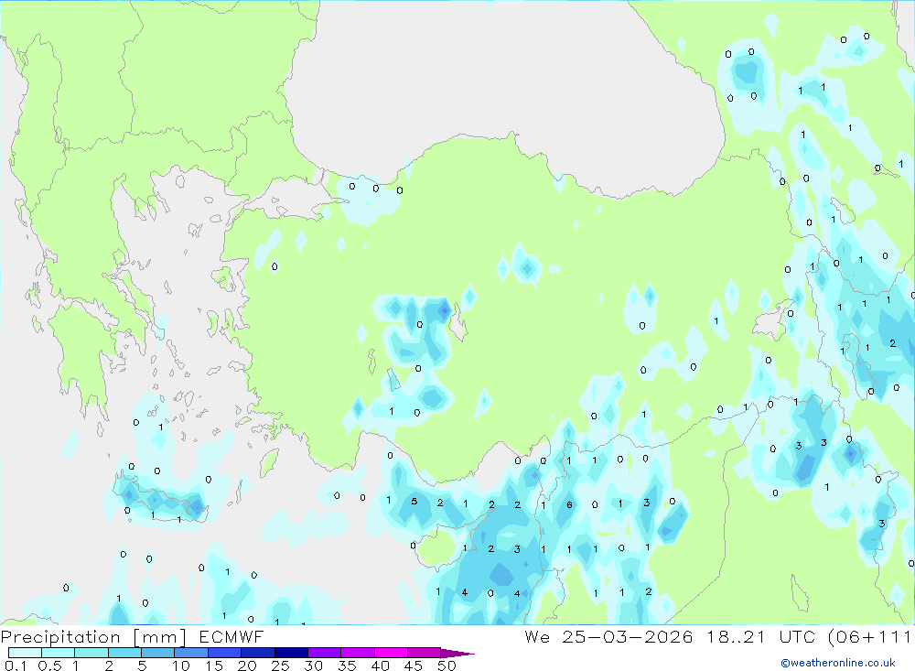Click the above-50 mm arrow tip of legend
The height and width of the screenshot is (671, 915).
coord(457,653)
